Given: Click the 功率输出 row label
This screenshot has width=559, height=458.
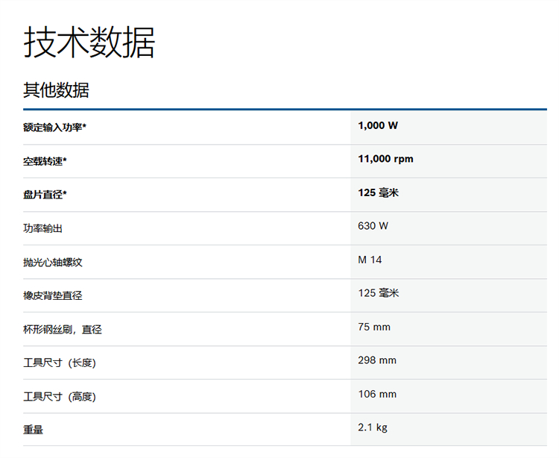Looking at the screenshot, I should 42,228.
